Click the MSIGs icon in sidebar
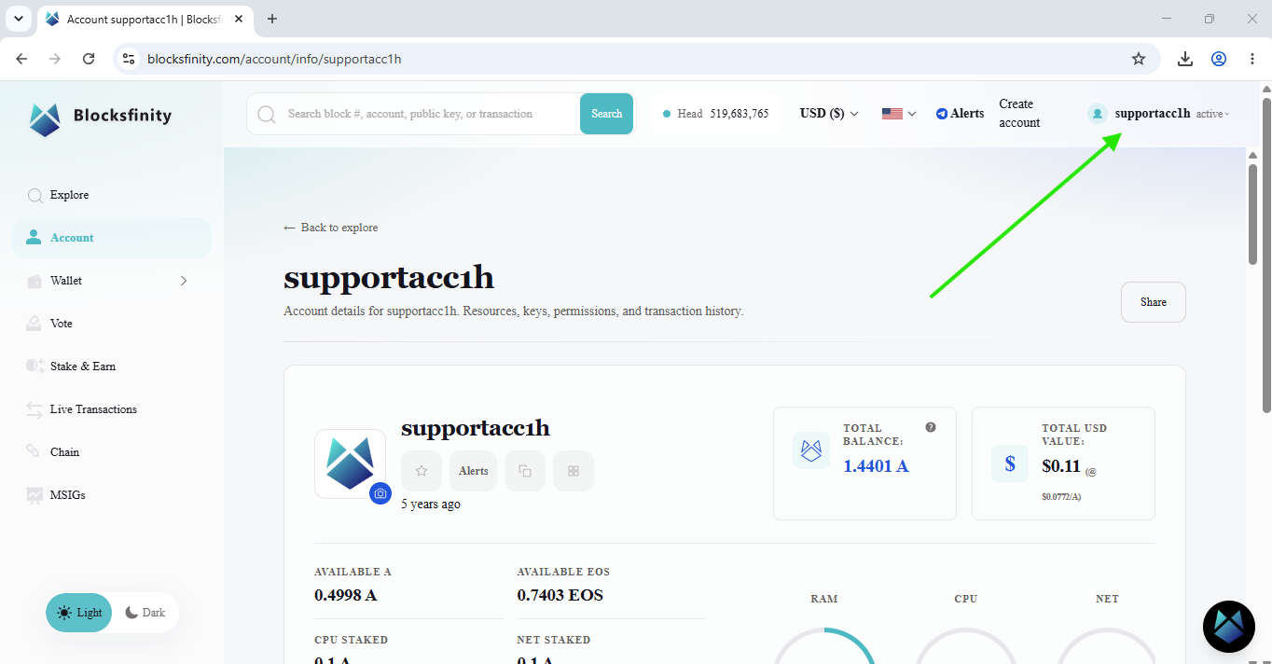1272x664 pixels. coord(35,495)
